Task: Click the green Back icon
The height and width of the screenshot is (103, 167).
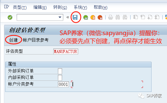Action: pyautogui.click(x=86, y=17)
